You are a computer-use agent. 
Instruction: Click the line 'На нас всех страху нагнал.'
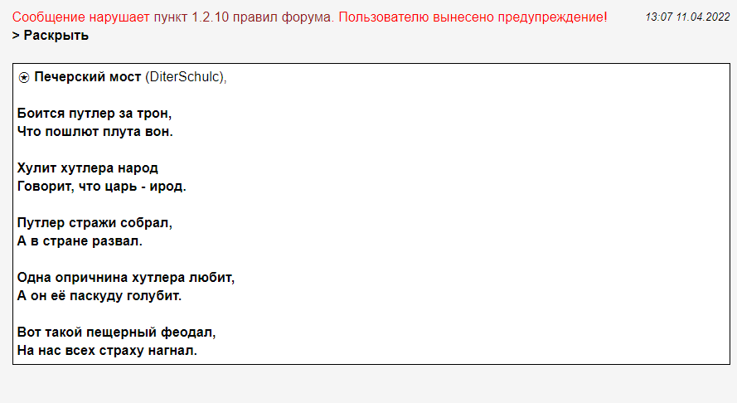107,350
